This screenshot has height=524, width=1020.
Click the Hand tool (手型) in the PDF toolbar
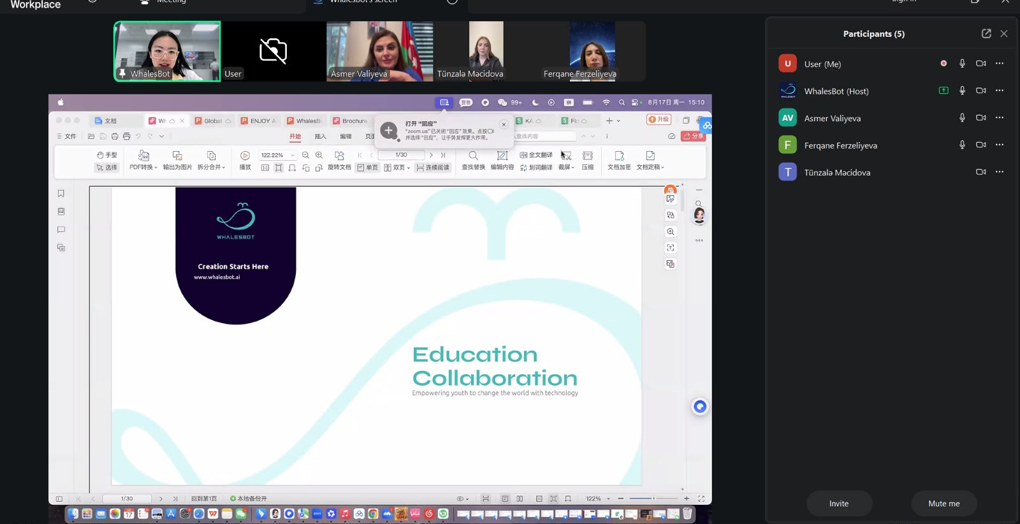click(106, 155)
